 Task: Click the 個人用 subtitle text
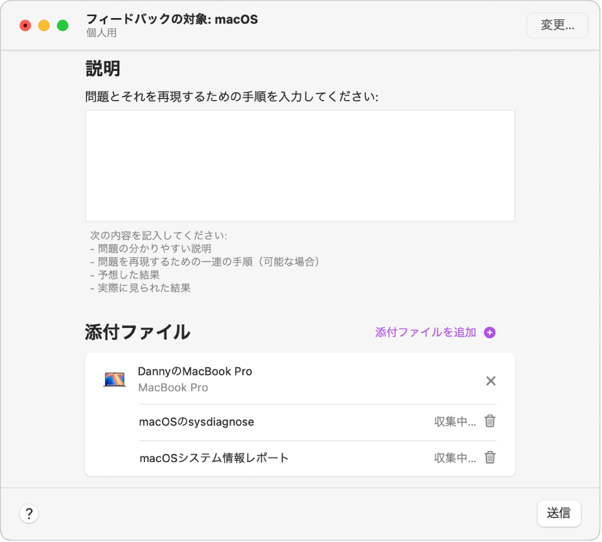click(x=101, y=33)
